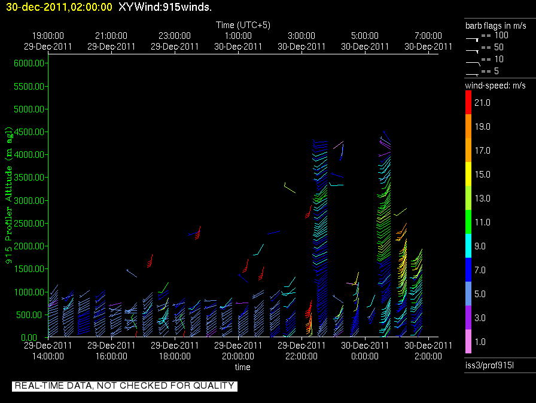The image size is (536, 403).
Task: Click bottom axis label '29-Dec-2011 20:00:00'
Action: (x=238, y=351)
